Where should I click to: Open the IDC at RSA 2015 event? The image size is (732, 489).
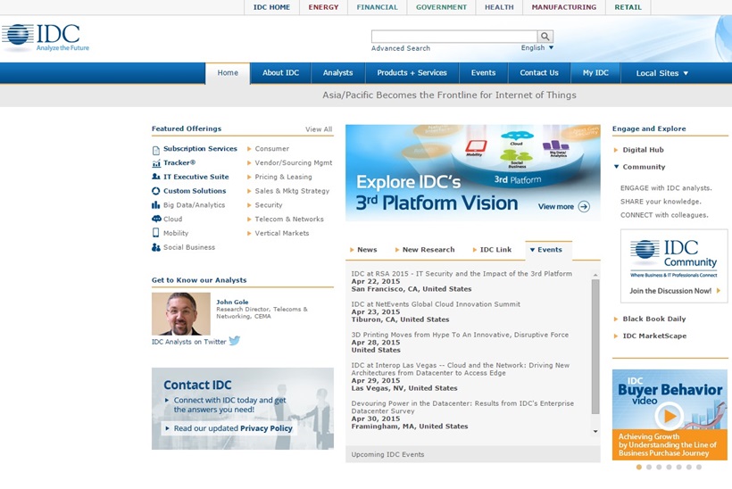pyautogui.click(x=462, y=274)
